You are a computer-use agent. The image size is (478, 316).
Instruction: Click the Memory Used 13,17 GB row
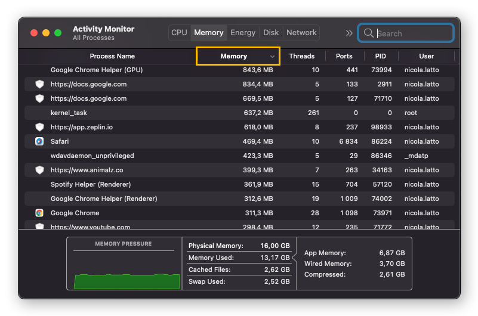coord(239,258)
